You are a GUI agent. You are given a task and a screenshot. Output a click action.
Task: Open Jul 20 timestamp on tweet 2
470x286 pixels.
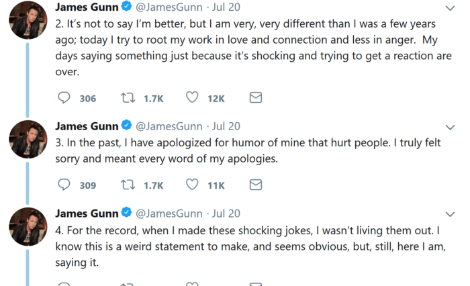tap(226, 7)
